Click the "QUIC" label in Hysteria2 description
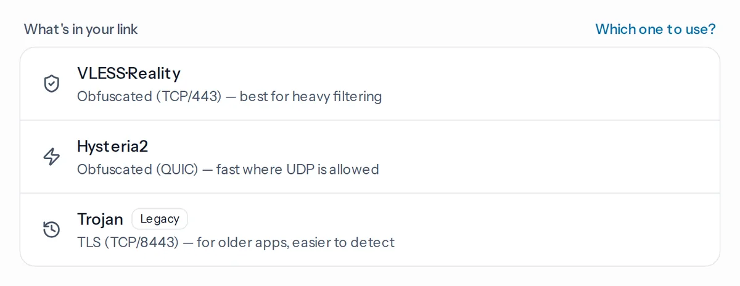 point(177,170)
